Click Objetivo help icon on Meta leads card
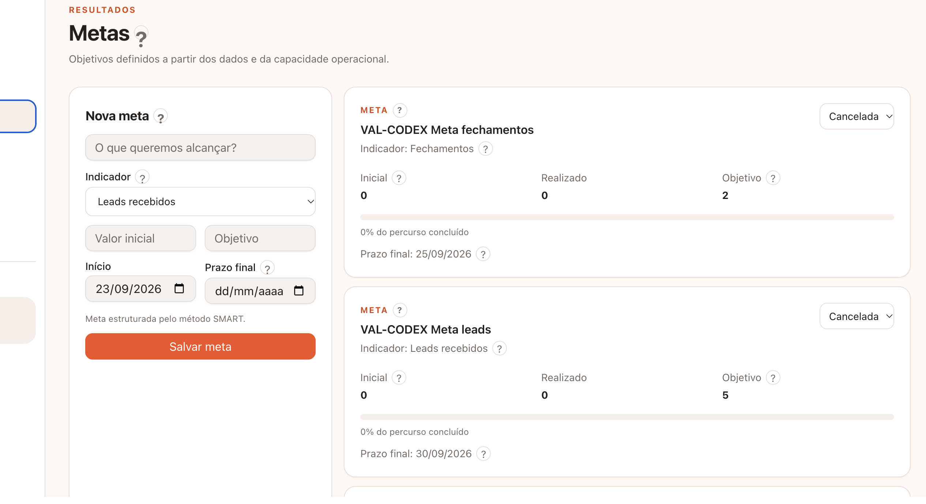This screenshot has width=926, height=504. [773, 378]
